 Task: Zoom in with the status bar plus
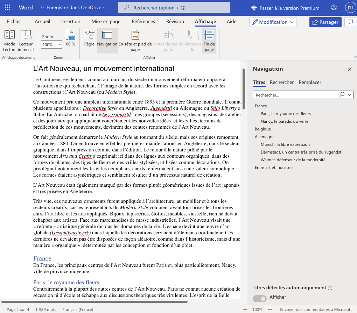270,310
